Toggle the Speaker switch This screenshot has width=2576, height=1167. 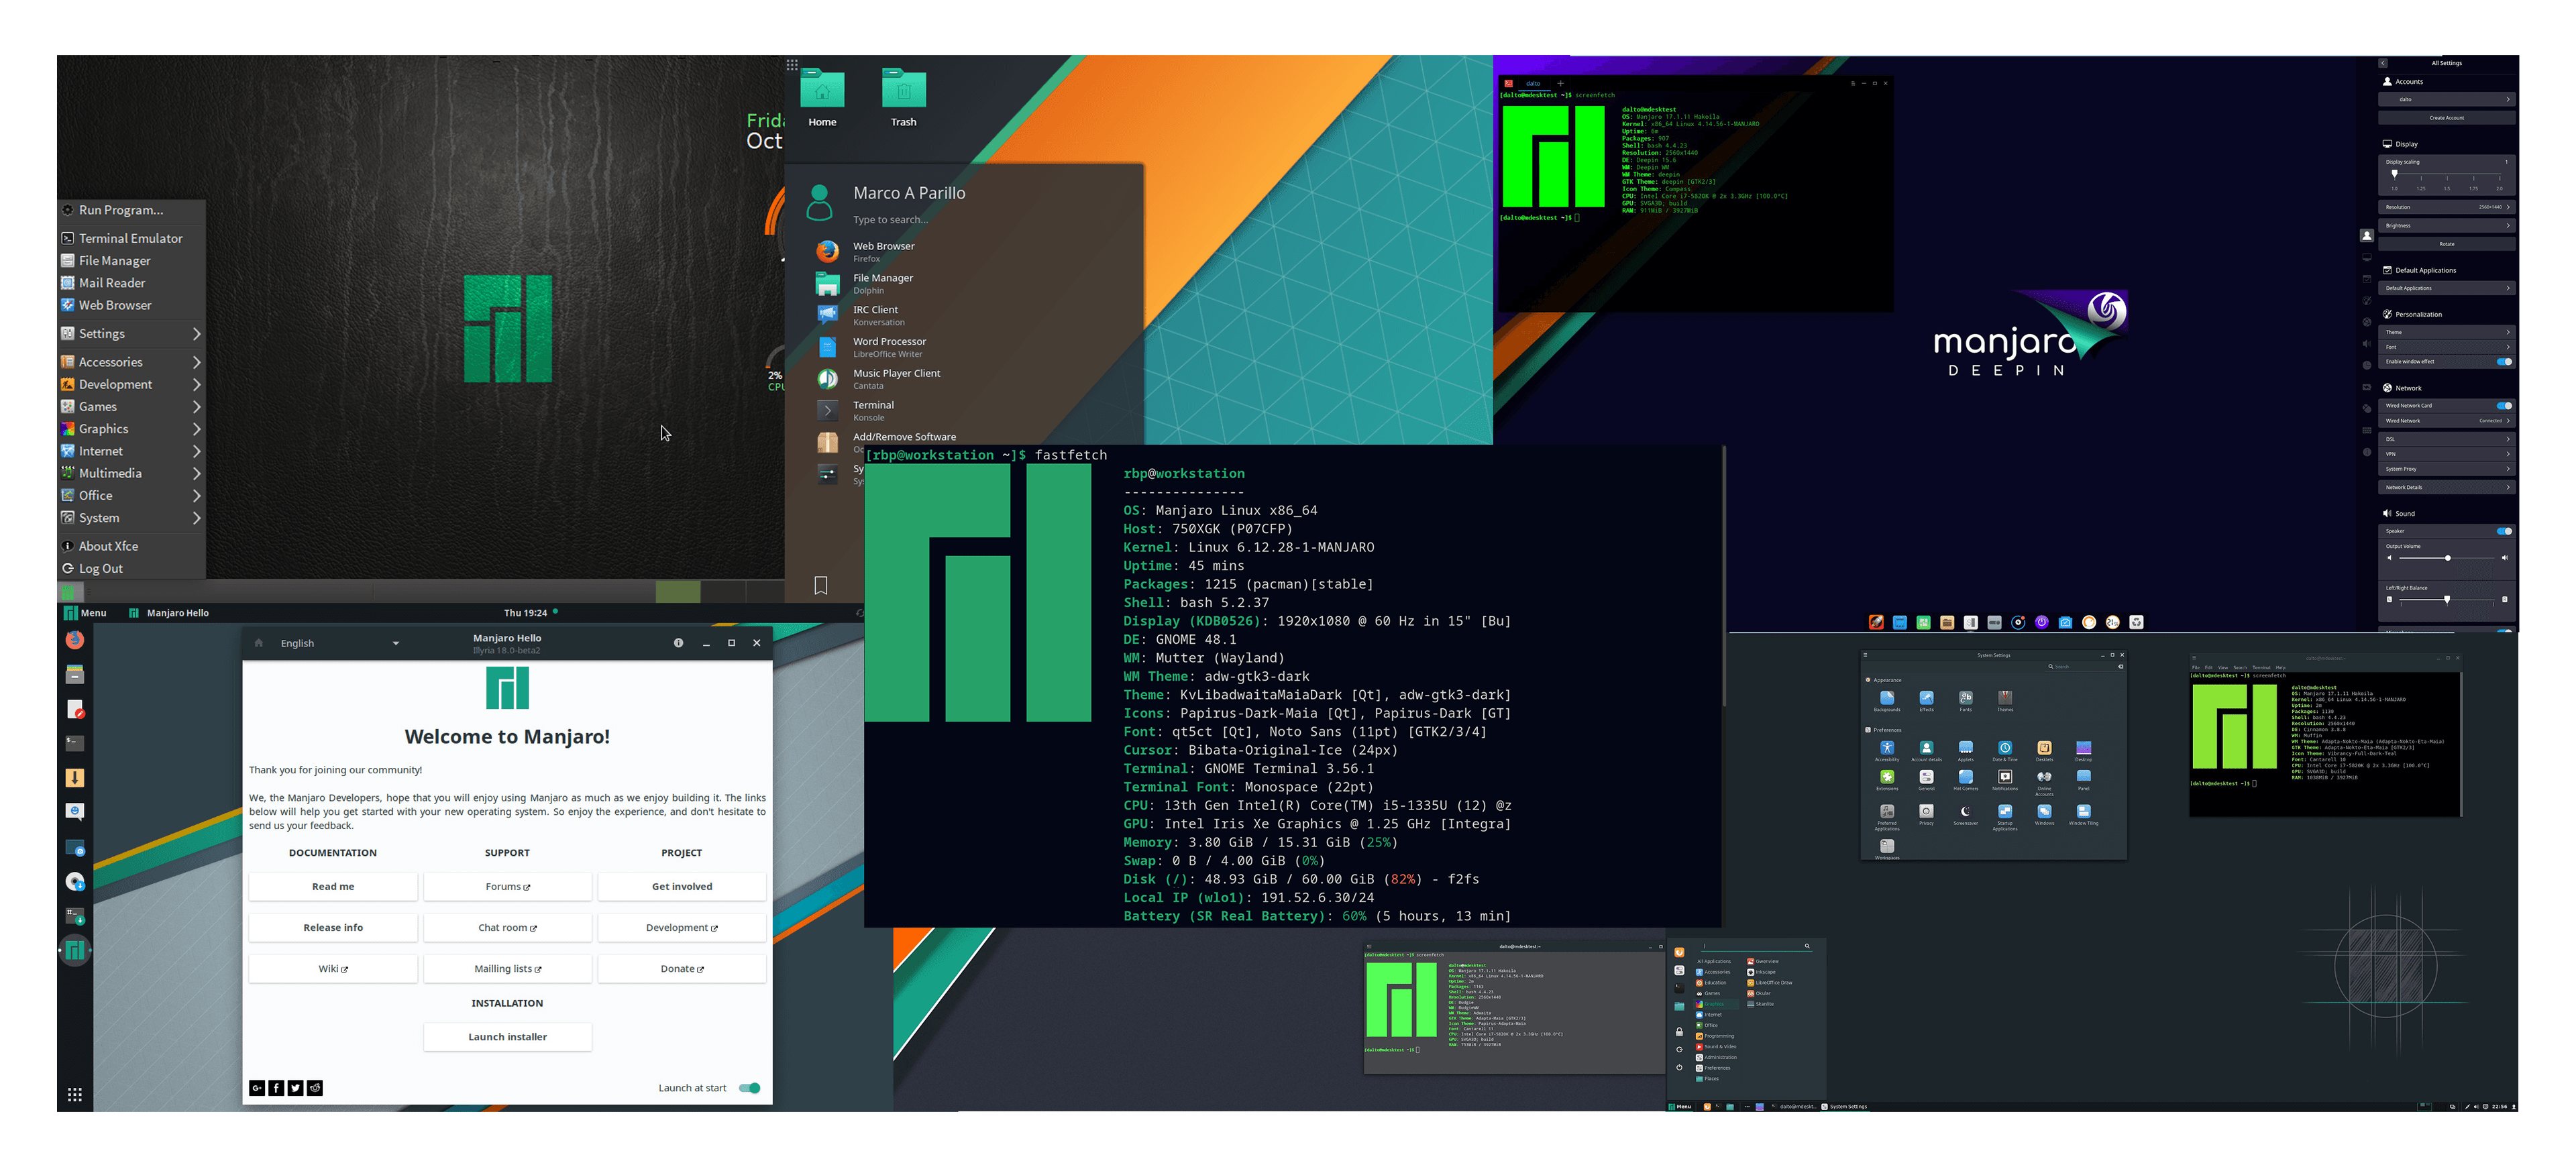(2504, 531)
